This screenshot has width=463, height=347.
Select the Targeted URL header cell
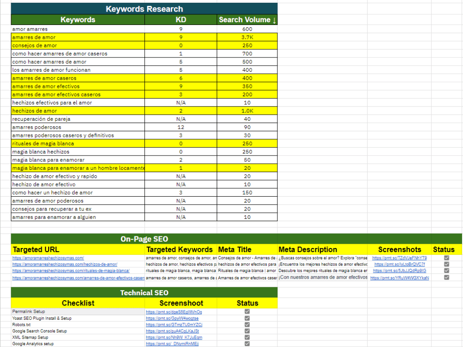pyautogui.click(x=78, y=249)
